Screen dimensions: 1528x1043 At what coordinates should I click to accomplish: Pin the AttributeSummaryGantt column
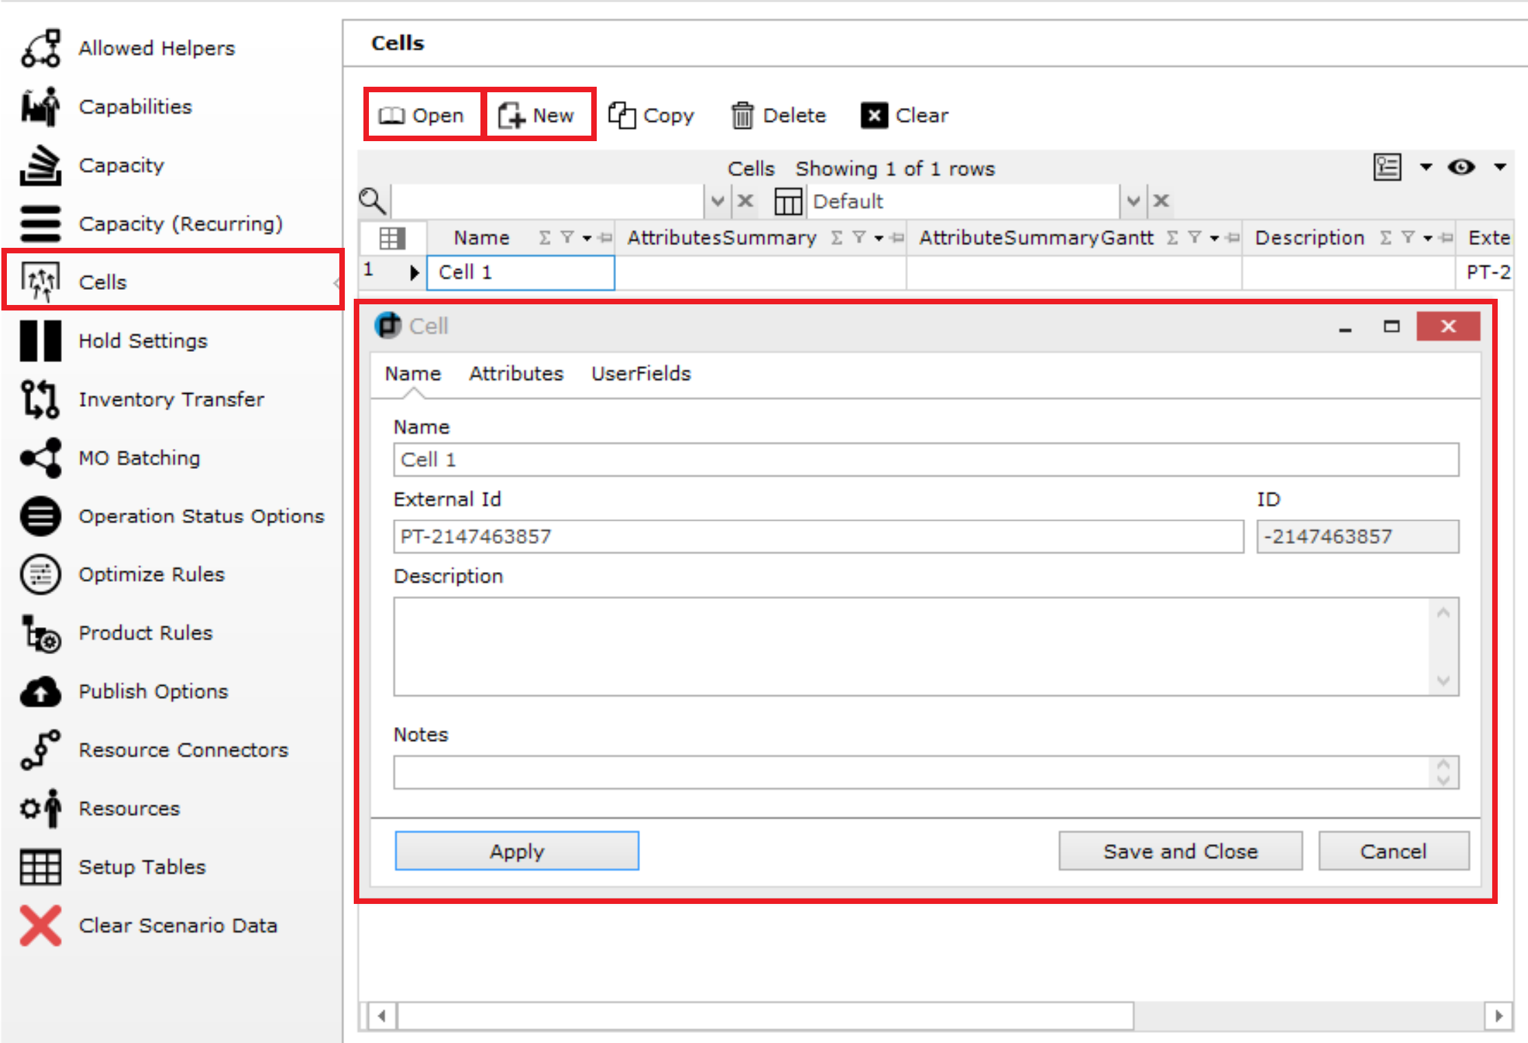(1233, 238)
